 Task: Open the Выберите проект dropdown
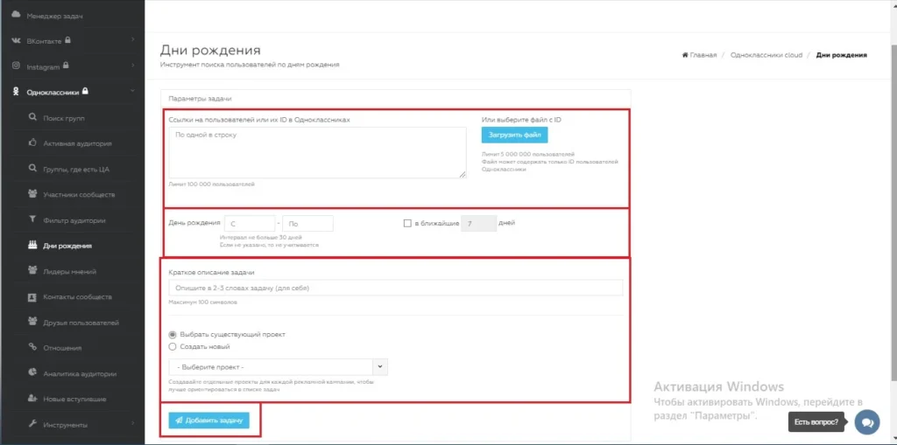278,366
